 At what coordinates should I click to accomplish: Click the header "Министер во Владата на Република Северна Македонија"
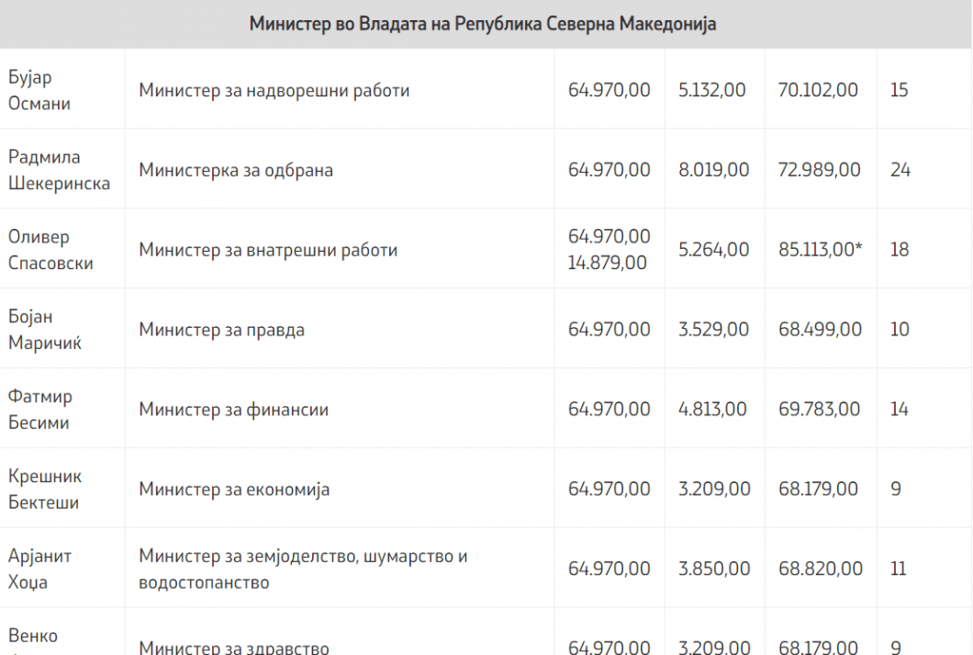click(x=483, y=24)
